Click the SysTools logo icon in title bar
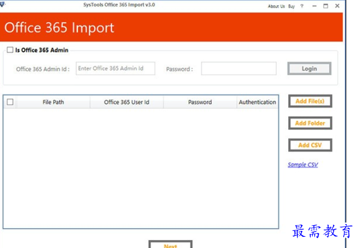Screen dimensions: 357x248 click(x=2, y=4)
